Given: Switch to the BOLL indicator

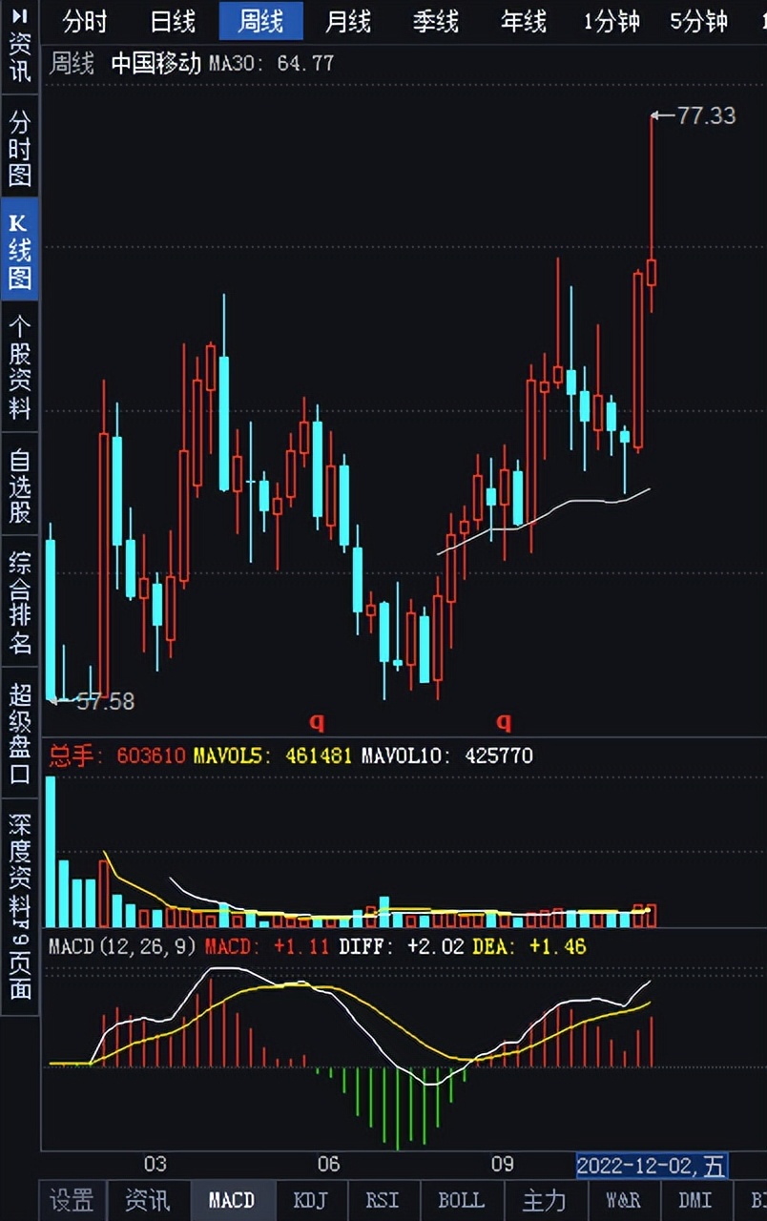Looking at the screenshot, I should click(463, 1201).
